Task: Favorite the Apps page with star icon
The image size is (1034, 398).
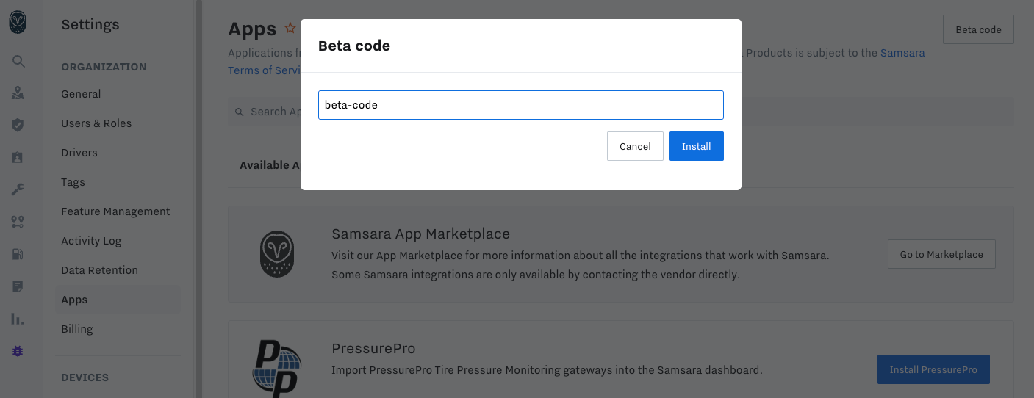Action: click(290, 29)
